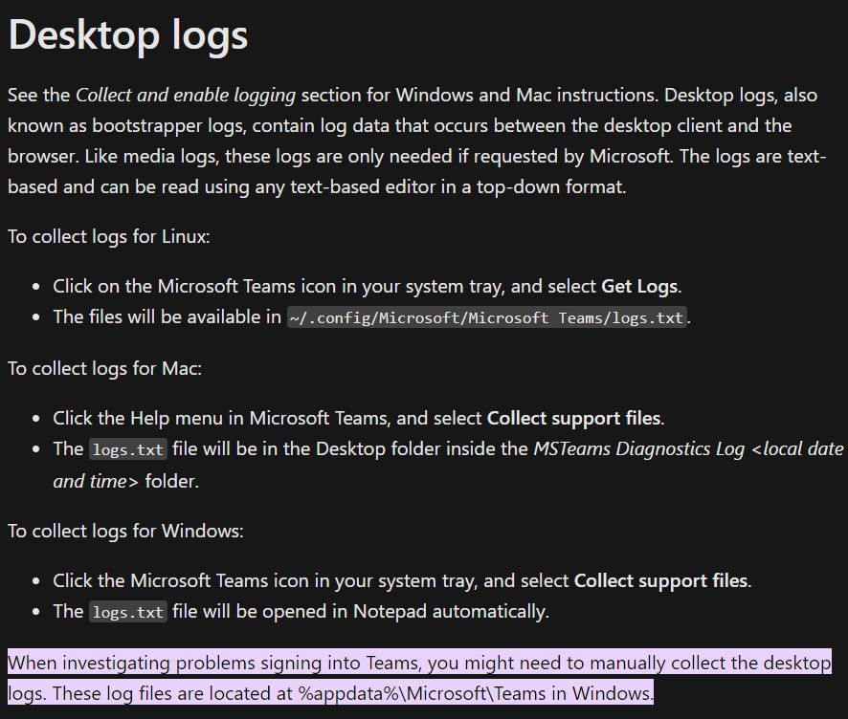Click 'To collect logs for Windows:' line

pyautogui.click(x=125, y=531)
